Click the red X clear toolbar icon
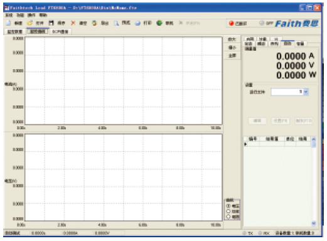 point(73,23)
